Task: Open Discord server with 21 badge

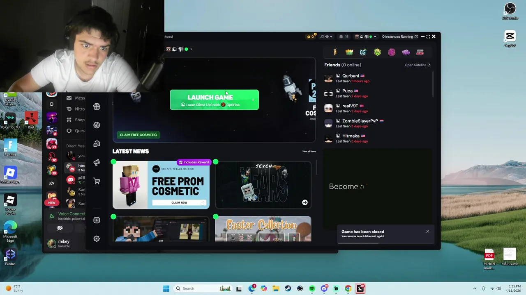Action: [52, 143]
